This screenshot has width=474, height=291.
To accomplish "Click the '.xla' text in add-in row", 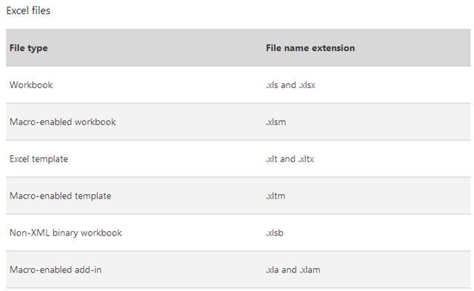I will 273,270.
